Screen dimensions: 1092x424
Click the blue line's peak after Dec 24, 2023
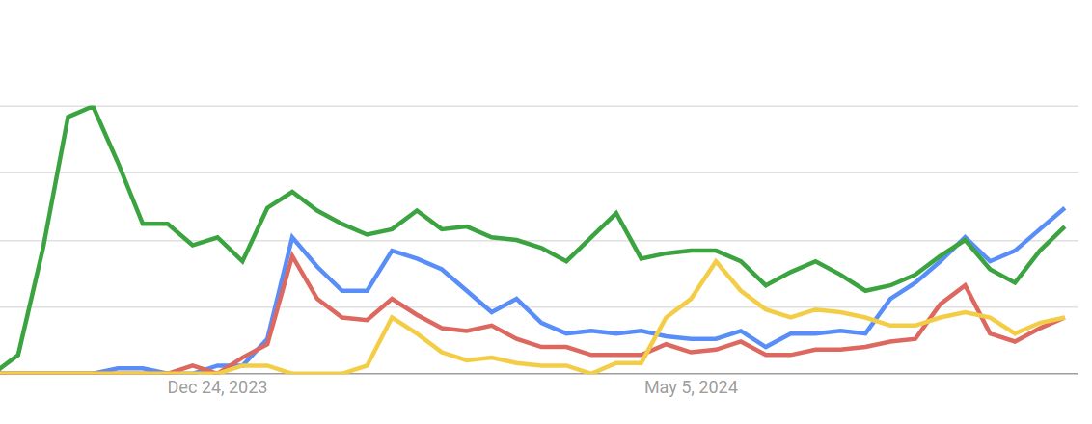click(291, 237)
